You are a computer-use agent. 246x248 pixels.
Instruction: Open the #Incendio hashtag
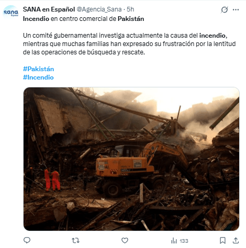(x=38, y=77)
